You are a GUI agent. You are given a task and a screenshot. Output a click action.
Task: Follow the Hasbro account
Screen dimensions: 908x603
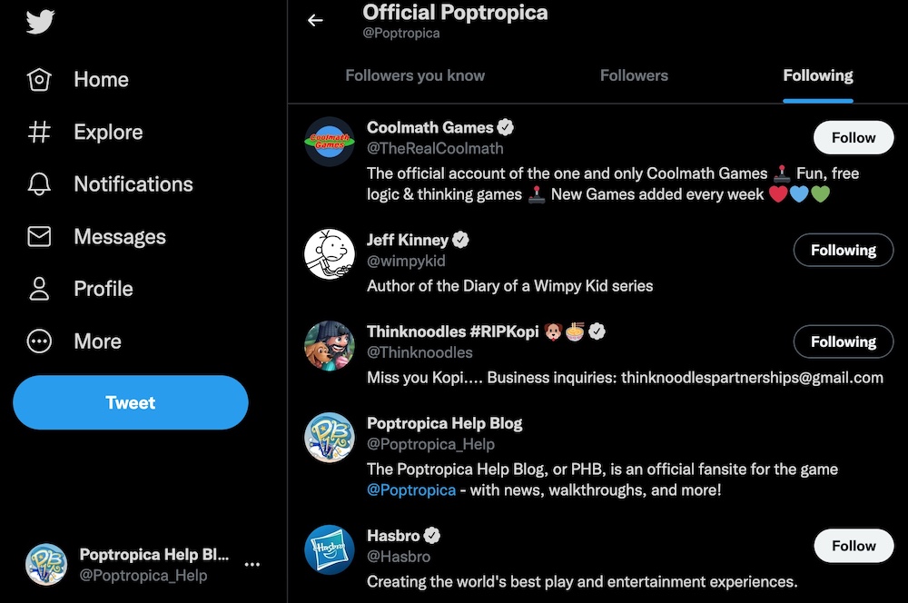click(854, 546)
